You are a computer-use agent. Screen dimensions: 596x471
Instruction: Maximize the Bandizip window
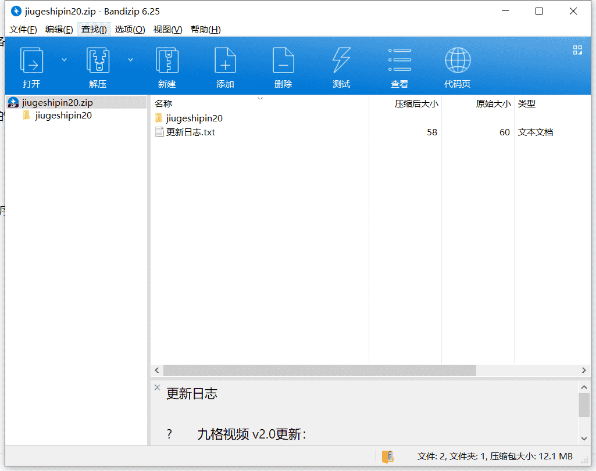click(539, 12)
